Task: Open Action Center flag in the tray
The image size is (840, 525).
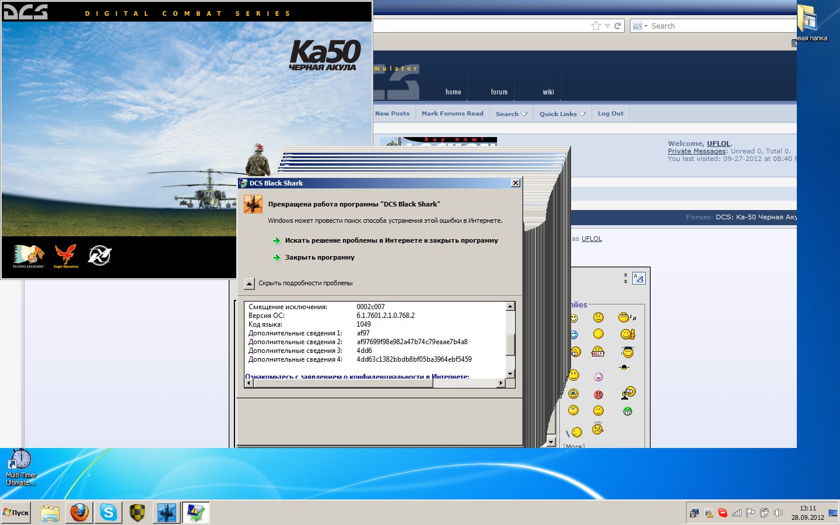Action: (x=751, y=513)
